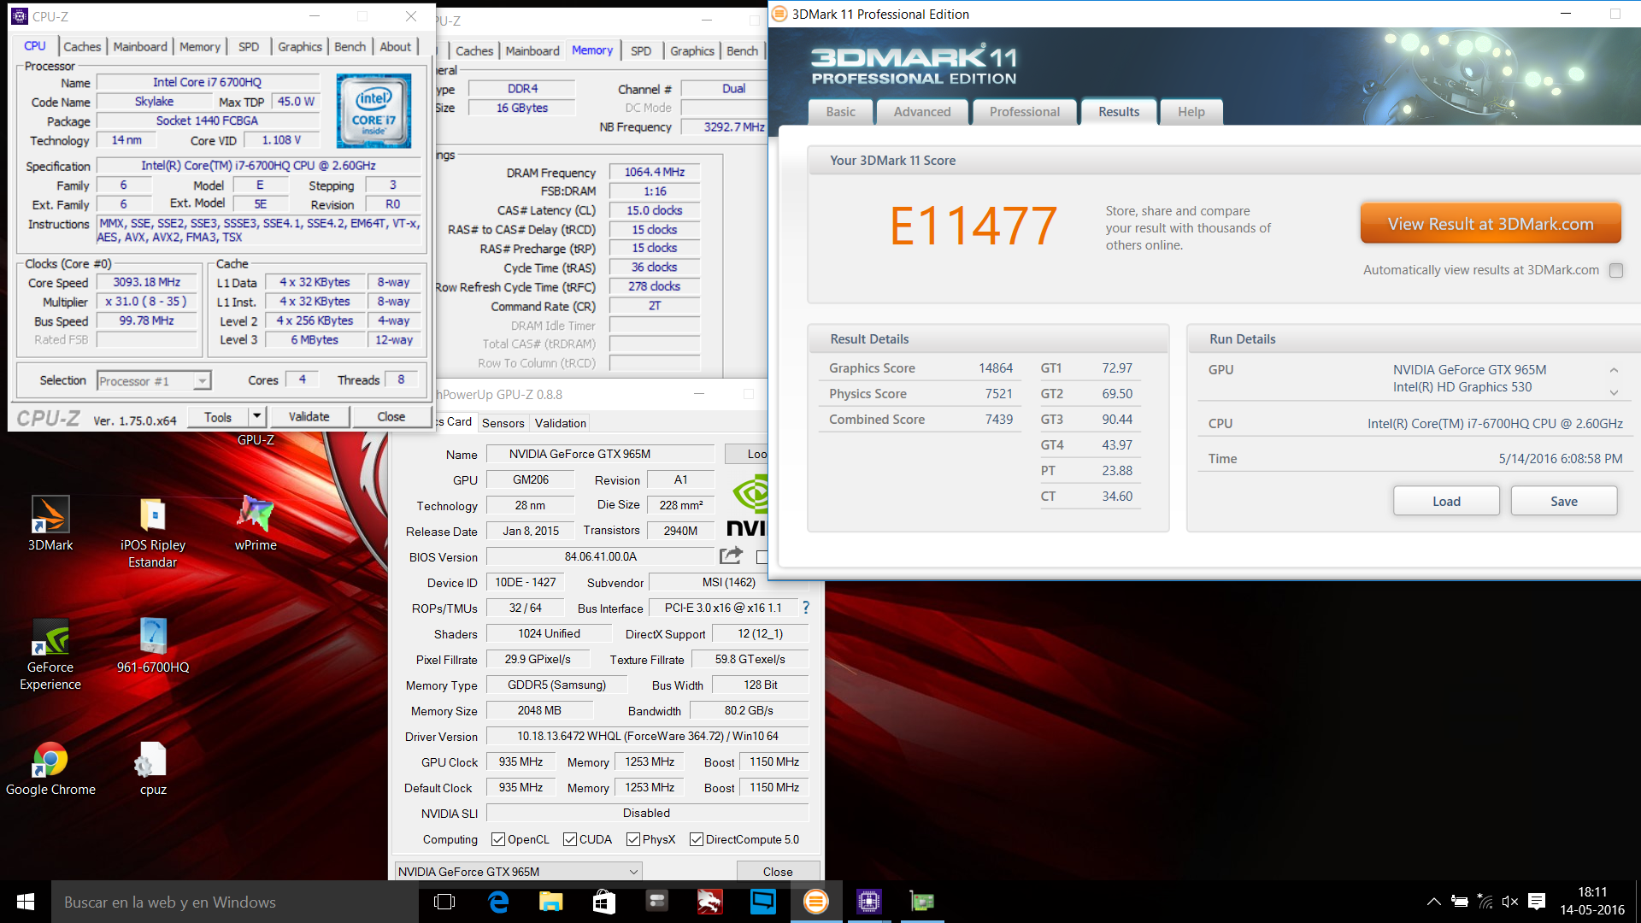
Task: Click the Core Speed value field in CPU-Z
Action: 147,282
